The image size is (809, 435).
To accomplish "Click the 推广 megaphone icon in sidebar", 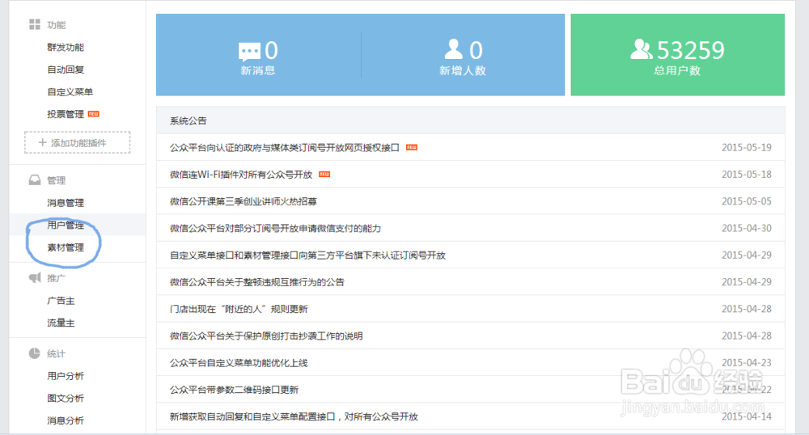I will (x=35, y=278).
